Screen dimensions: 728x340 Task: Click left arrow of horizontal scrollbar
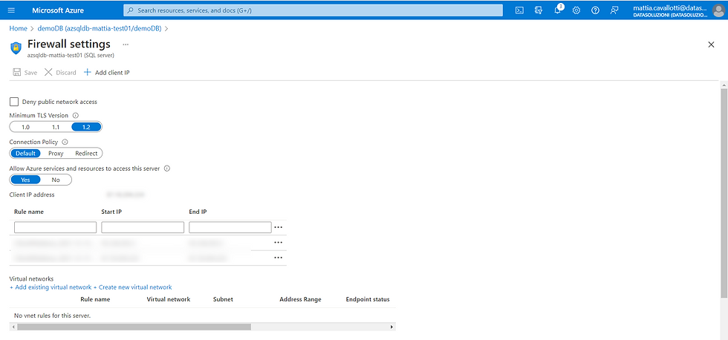click(x=13, y=327)
